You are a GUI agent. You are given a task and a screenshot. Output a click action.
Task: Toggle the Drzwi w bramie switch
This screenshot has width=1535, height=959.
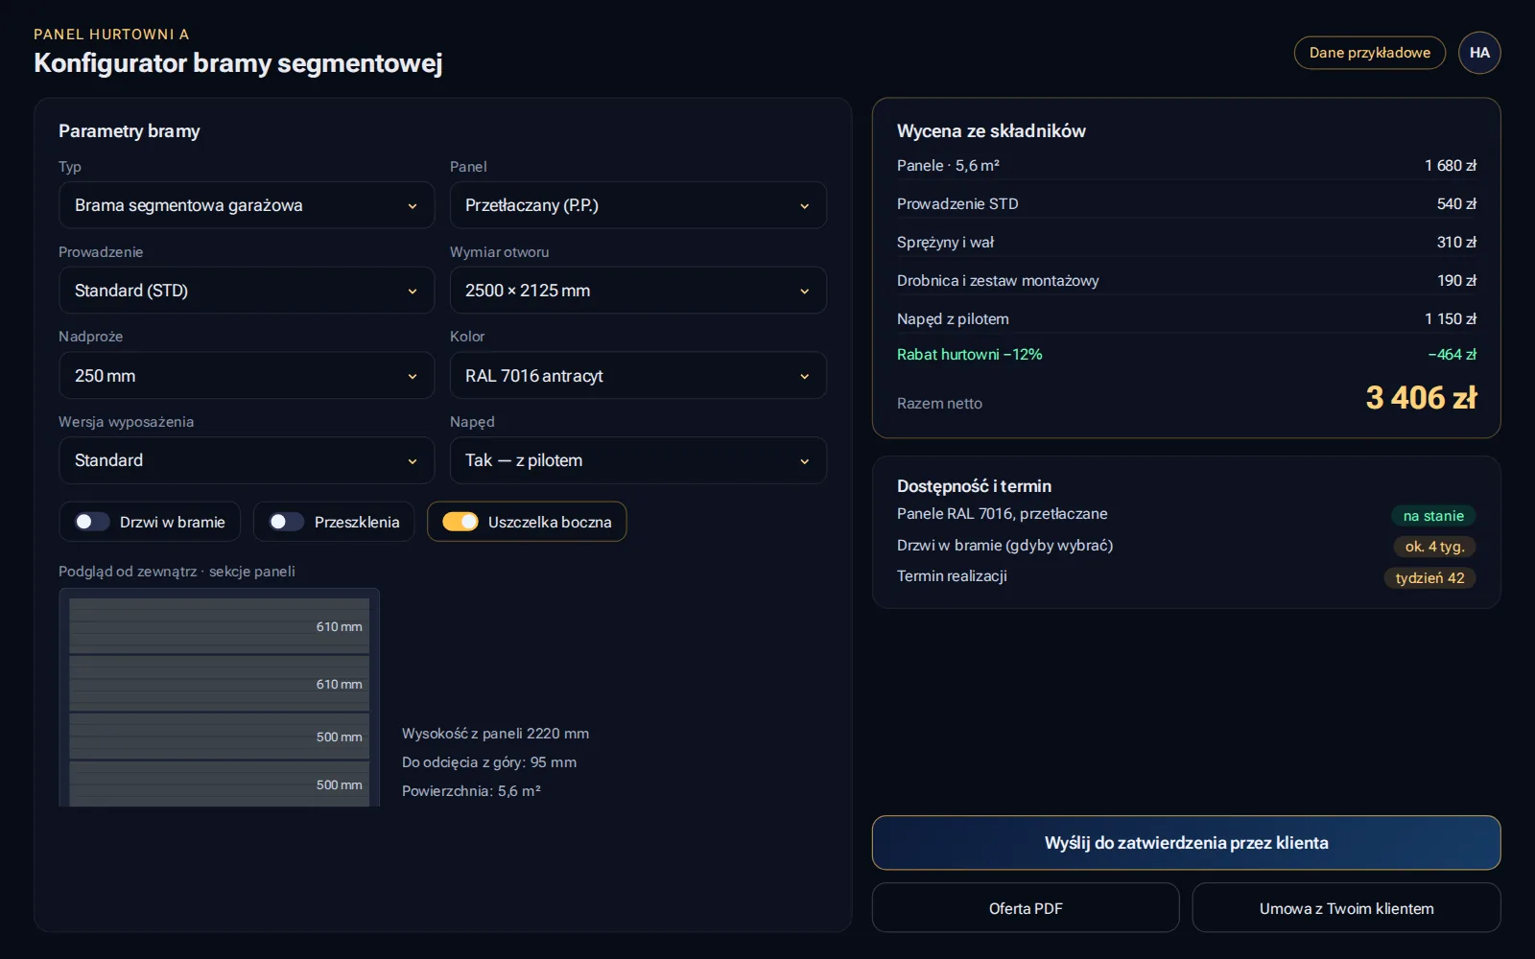93,522
